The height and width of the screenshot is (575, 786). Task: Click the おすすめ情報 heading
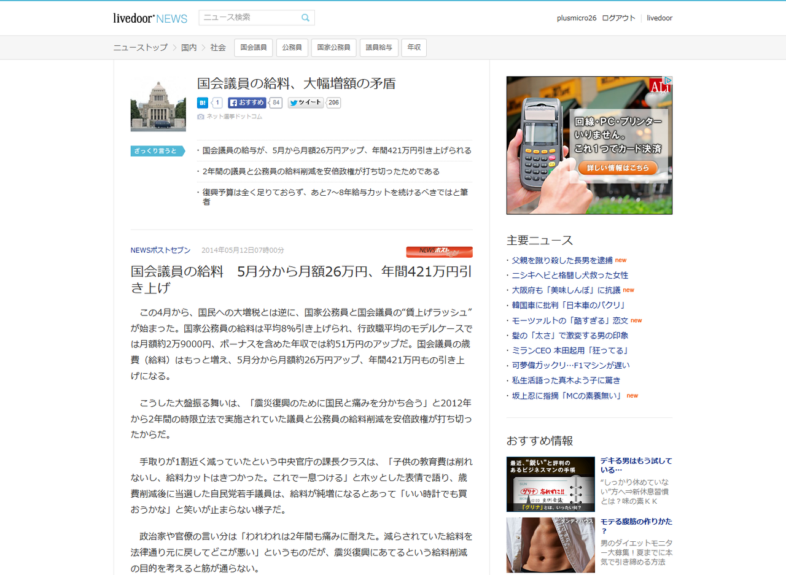pyautogui.click(x=540, y=441)
